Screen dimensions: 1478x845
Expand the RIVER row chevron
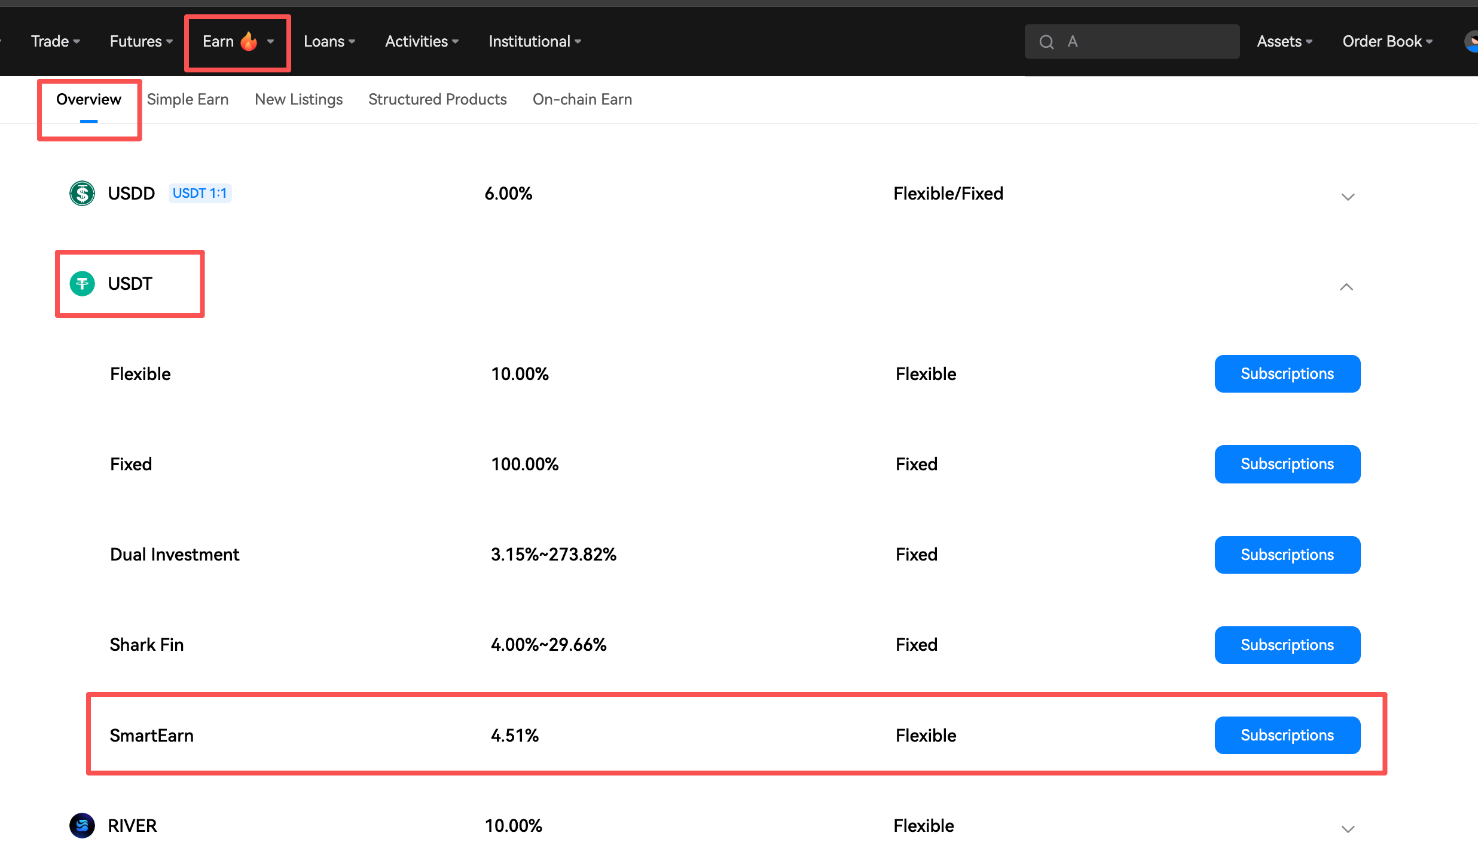[1348, 829]
